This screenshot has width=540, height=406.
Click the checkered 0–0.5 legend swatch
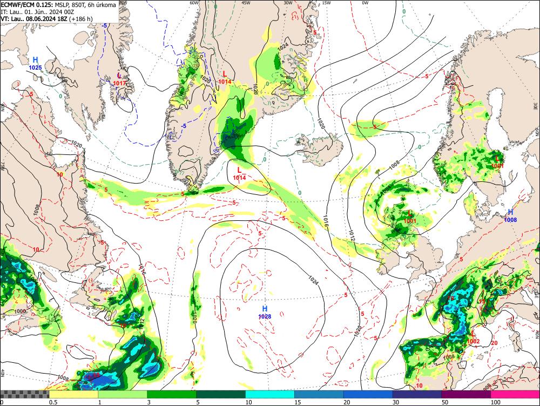(x=24, y=394)
